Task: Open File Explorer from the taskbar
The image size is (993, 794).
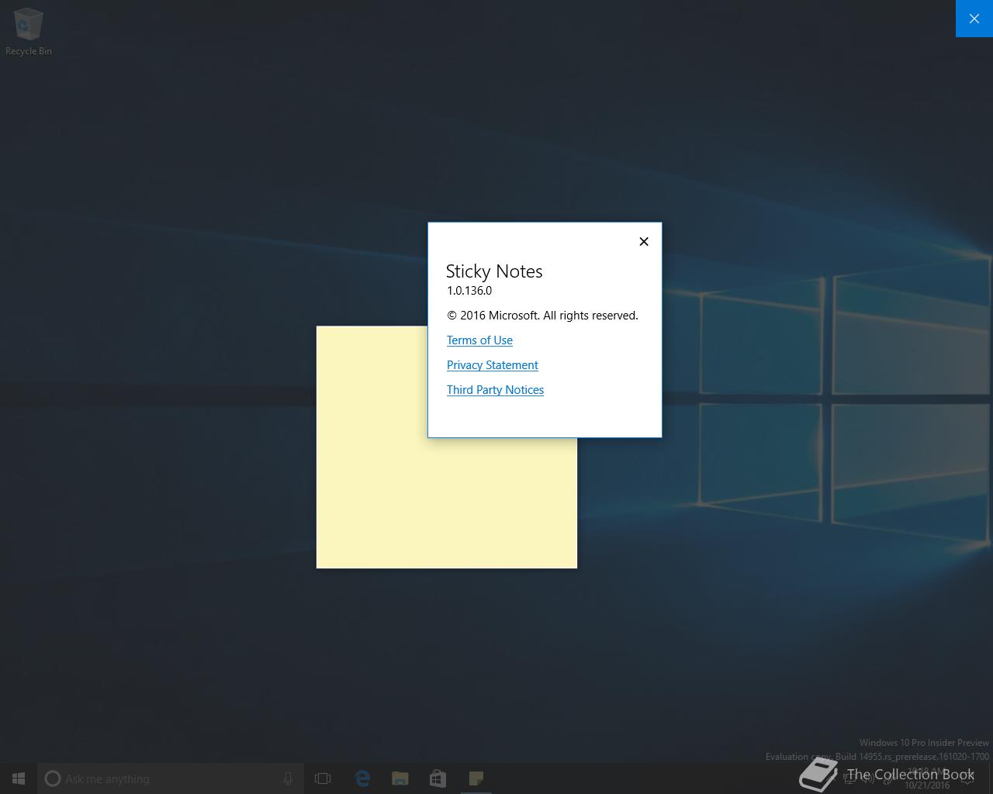Action: tap(400, 778)
